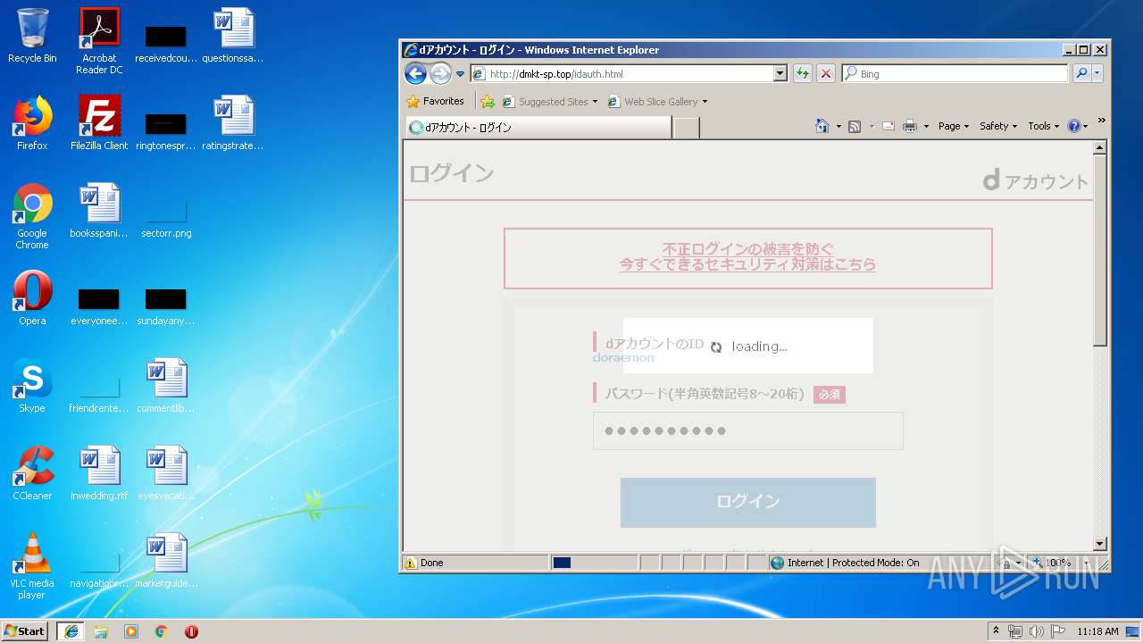The image size is (1143, 643).
Task: Expand the Print options arrow
Action: pyautogui.click(x=926, y=127)
